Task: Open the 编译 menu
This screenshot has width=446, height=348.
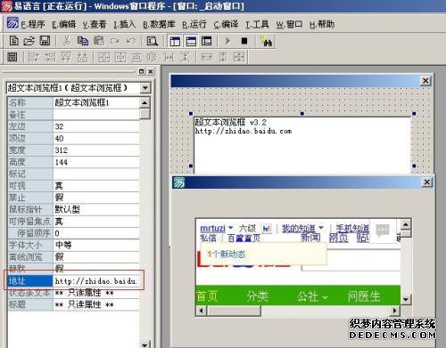Action: click(x=226, y=24)
